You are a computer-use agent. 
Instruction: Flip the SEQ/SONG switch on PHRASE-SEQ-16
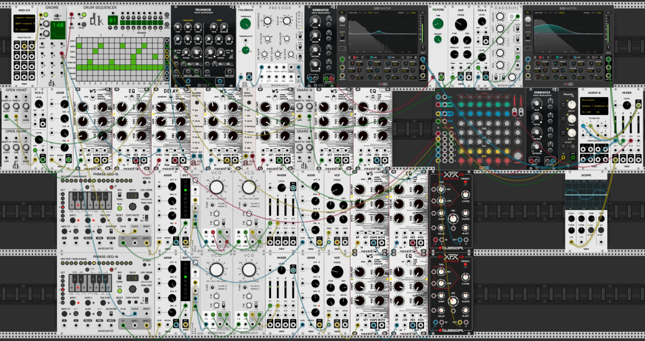coord(120,195)
